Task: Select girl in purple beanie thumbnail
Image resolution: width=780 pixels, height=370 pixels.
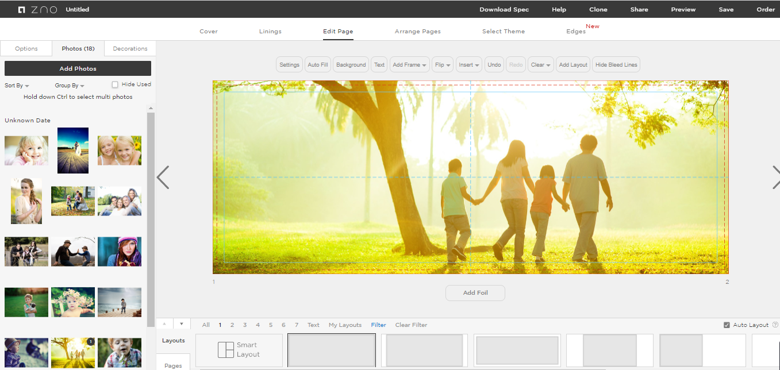Action: (120, 252)
